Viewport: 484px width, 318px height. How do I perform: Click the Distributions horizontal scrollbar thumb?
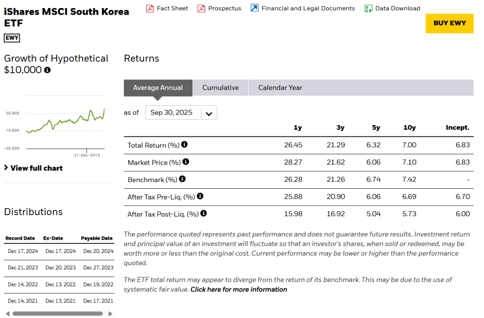coord(58,314)
